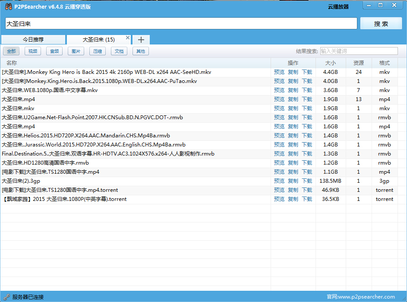
Task: Select the 音频 audio filter icon
Action: [54, 51]
